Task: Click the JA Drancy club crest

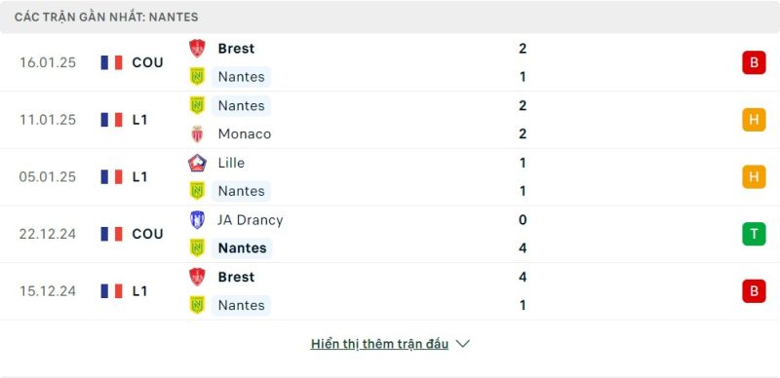Action: [198, 220]
